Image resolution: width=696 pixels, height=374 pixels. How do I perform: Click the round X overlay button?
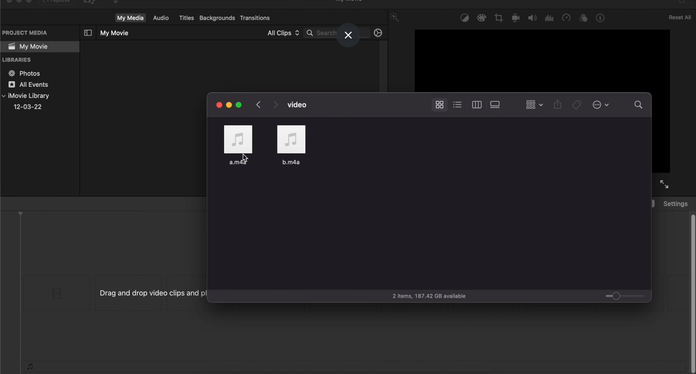348,35
